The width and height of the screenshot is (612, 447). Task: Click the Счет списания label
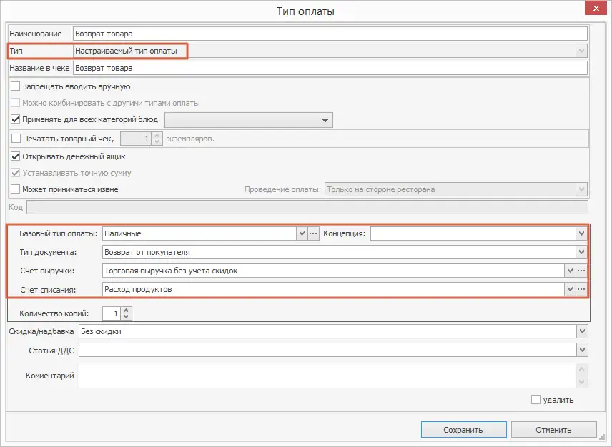click(x=48, y=290)
